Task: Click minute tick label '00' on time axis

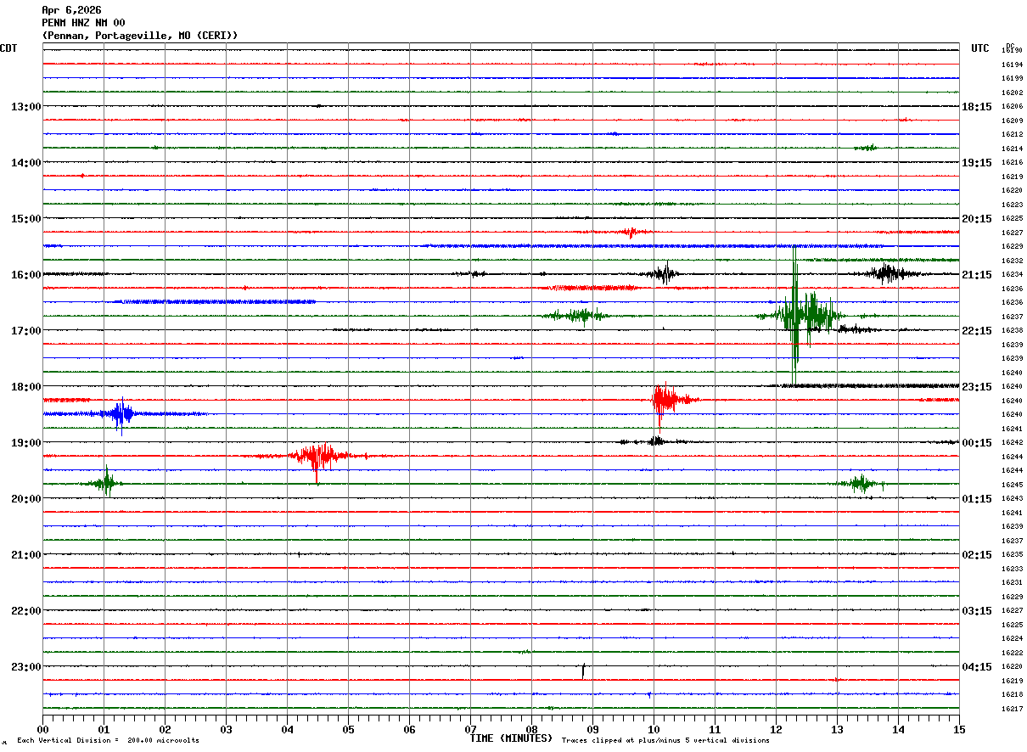Action: (42, 729)
